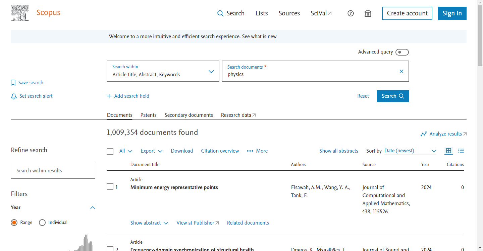This screenshot has width=483, height=251.
Task: Expand Show abstract for Minimum energy article
Action: coord(149,223)
